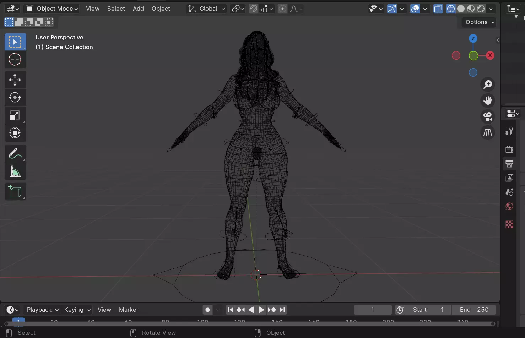Open the pivot point dropdown
Viewport: 525px width, 338px height.
click(x=238, y=9)
